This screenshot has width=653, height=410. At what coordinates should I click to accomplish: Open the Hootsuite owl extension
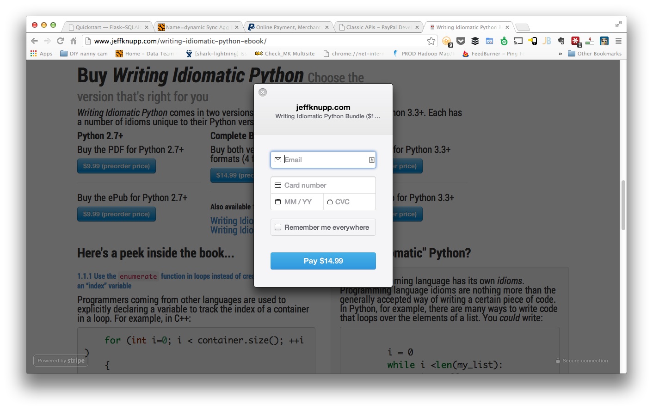(x=604, y=41)
